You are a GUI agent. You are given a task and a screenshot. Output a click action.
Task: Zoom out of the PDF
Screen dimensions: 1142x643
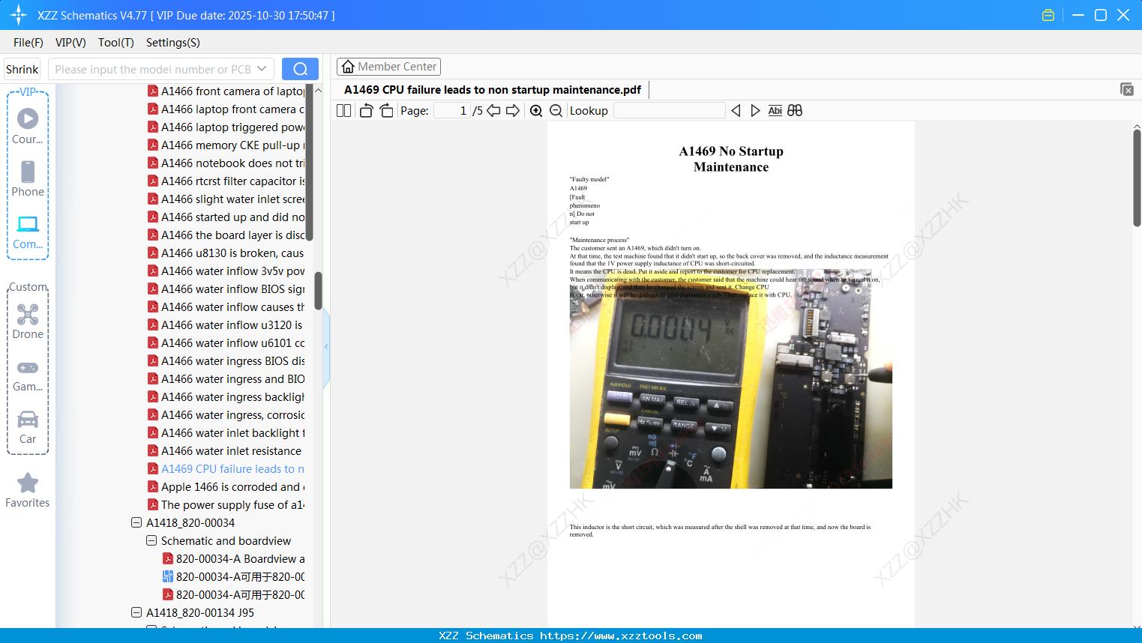coord(556,110)
